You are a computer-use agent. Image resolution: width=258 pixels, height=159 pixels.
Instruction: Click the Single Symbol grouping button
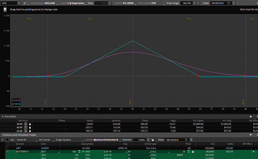pos(69,140)
